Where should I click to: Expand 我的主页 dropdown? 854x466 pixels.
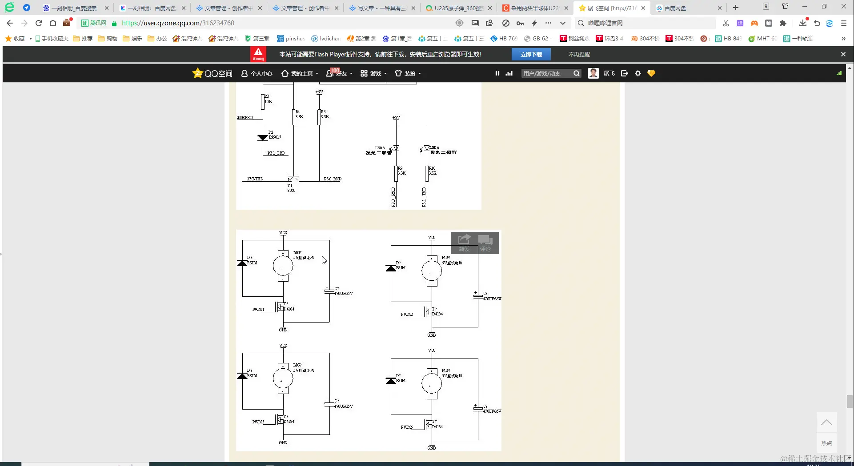[x=300, y=73]
